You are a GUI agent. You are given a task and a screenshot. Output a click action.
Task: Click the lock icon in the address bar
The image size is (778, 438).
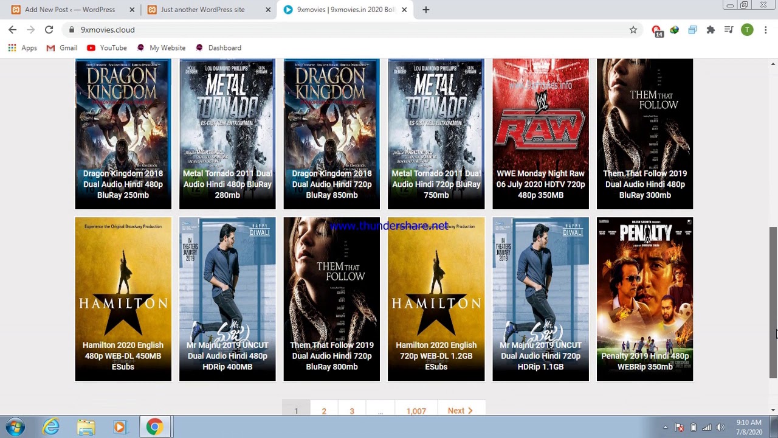pyautogui.click(x=72, y=29)
